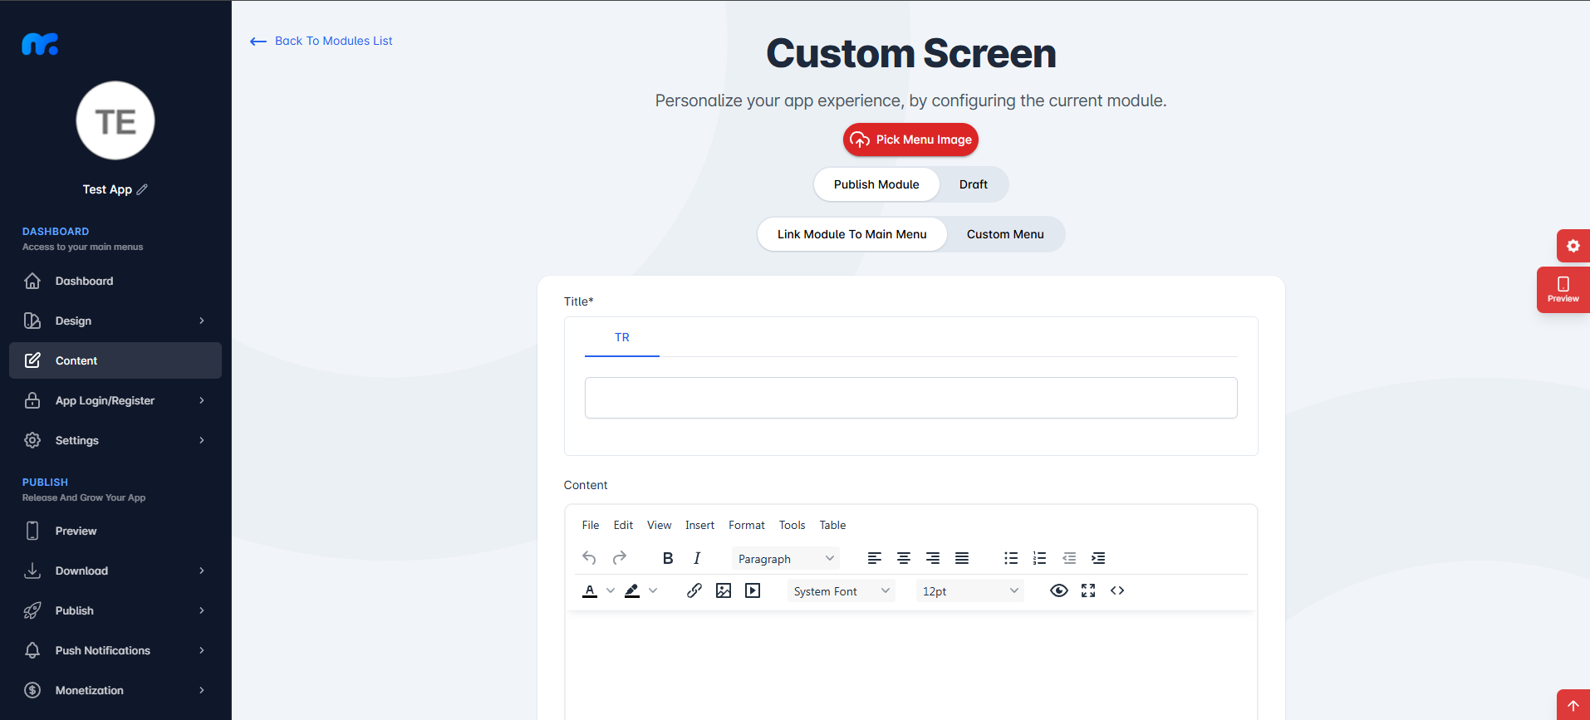This screenshot has height=720, width=1590.
Task: Select the Publish Module toggle option
Action: pyautogui.click(x=876, y=184)
